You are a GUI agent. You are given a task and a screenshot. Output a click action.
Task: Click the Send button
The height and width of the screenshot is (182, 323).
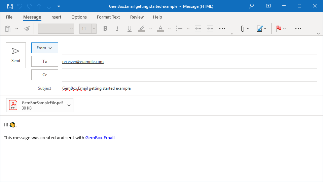pos(16,55)
